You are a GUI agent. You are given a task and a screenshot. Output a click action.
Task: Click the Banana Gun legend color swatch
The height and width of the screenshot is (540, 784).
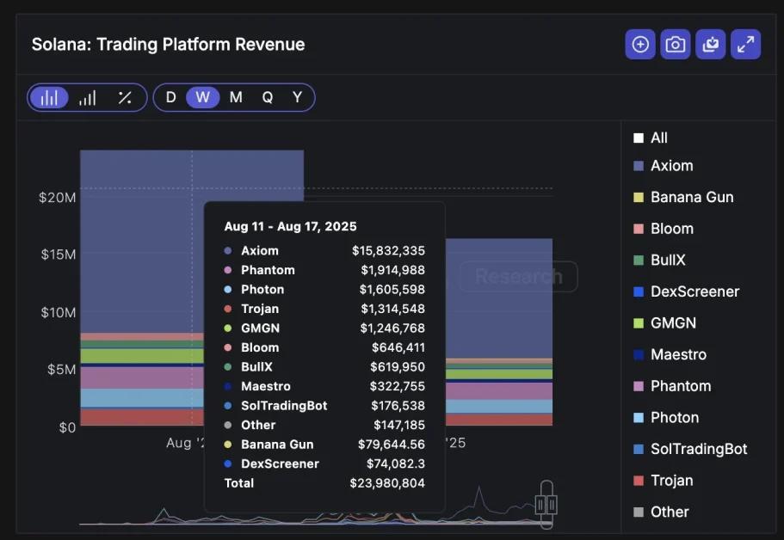(x=639, y=198)
